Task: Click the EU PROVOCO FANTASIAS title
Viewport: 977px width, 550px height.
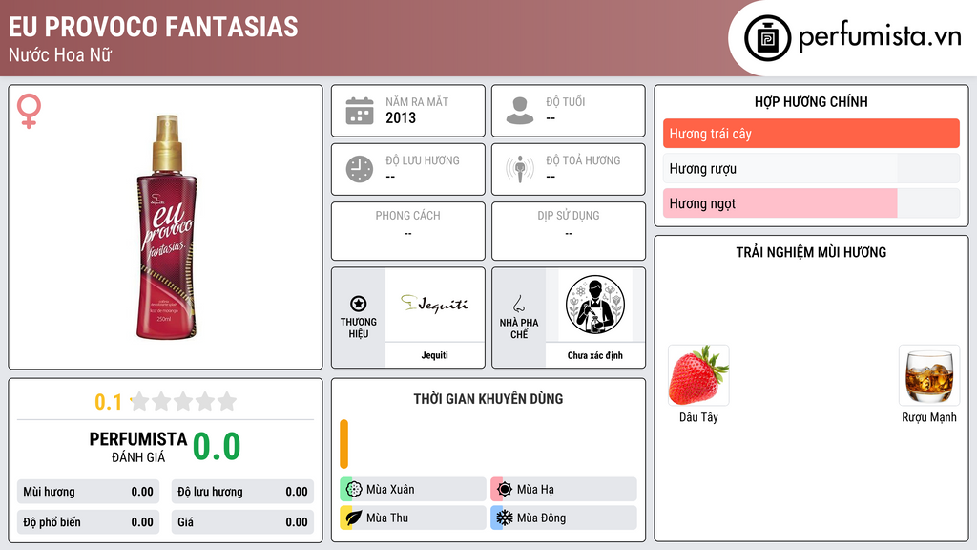Action: tap(154, 27)
